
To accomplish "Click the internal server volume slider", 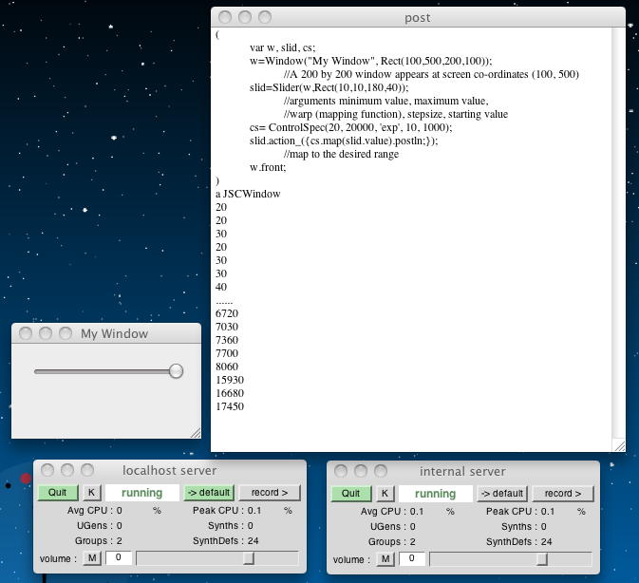I will (541, 558).
